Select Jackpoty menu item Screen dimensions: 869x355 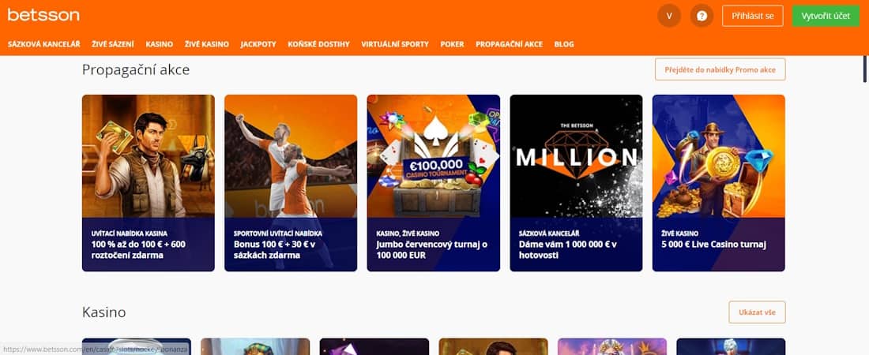[x=258, y=44]
